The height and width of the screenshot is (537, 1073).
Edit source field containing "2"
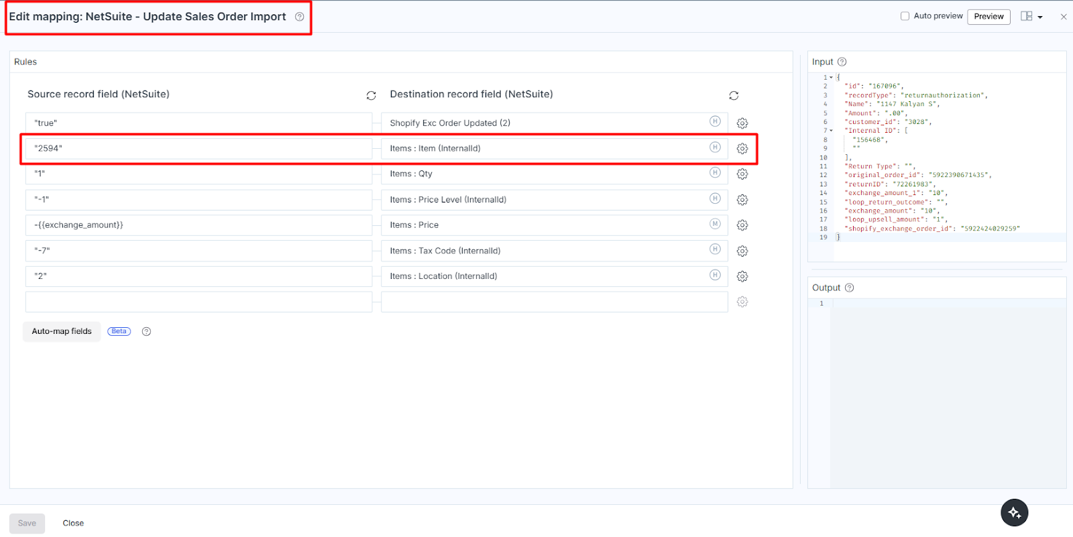point(199,276)
